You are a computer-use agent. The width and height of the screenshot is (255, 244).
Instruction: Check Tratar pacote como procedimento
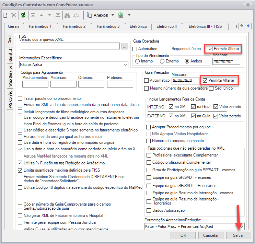pos(20,98)
